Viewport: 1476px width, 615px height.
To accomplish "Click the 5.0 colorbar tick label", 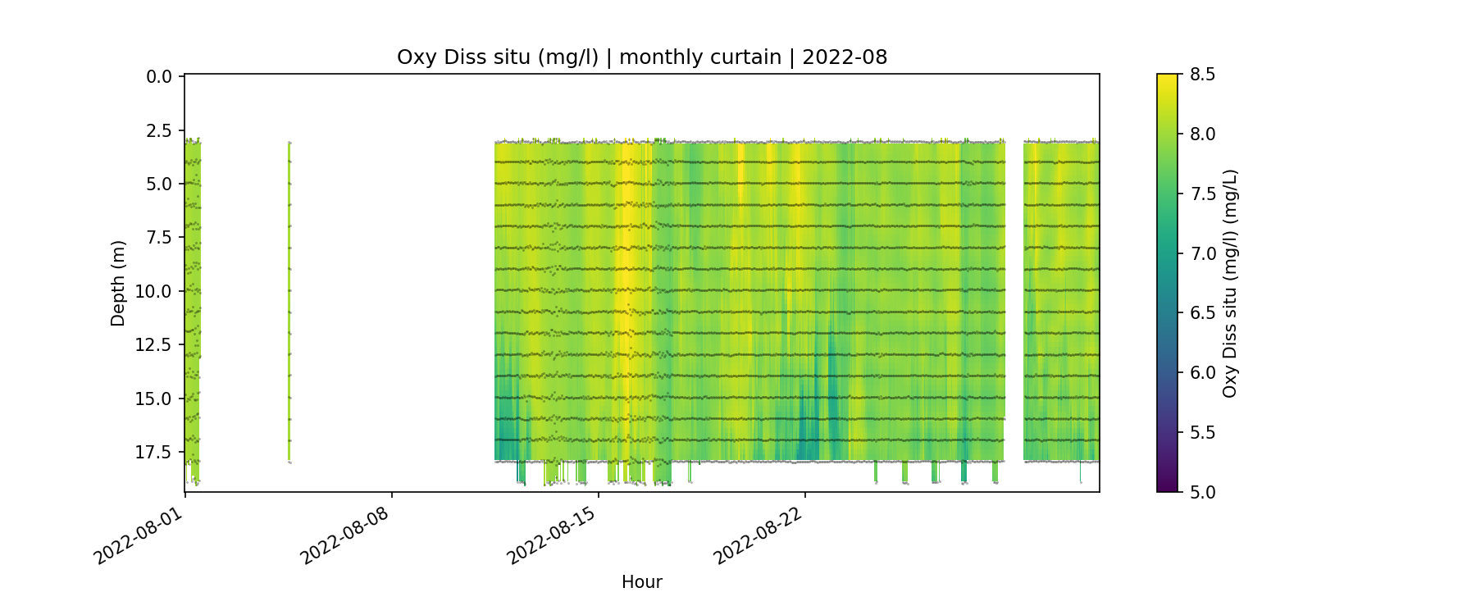I will (x=1202, y=492).
